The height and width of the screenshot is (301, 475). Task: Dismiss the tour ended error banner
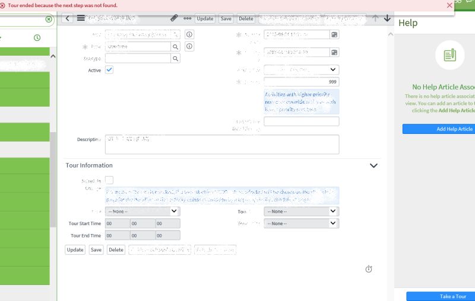tap(449, 5)
